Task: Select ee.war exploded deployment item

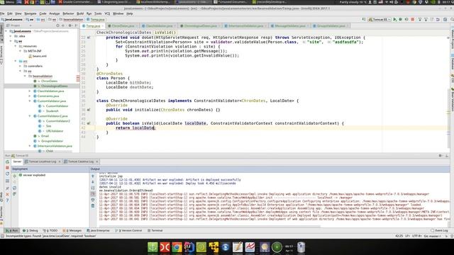Action: [32, 175]
